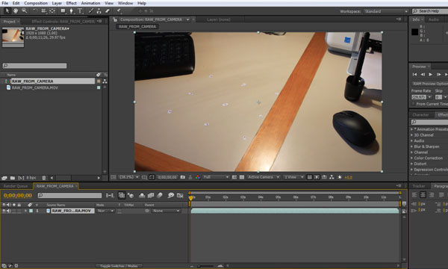448x269 pixels.
Task: Hide video for RAW_FRO...RA.MOV layer
Action: coord(4,211)
